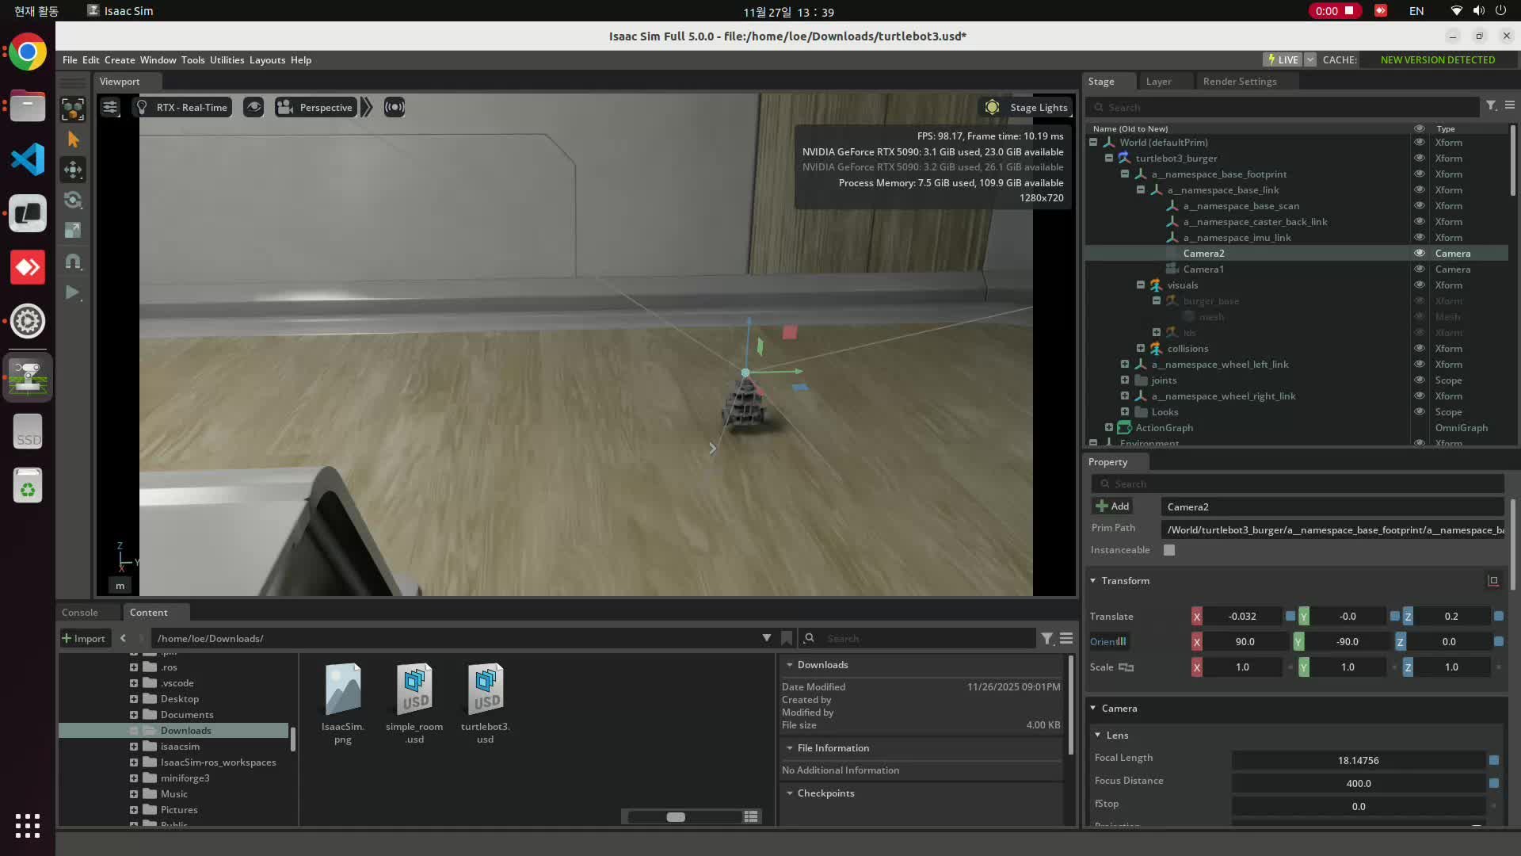Click the selection mode icon atop left toolbar

pyautogui.click(x=73, y=109)
